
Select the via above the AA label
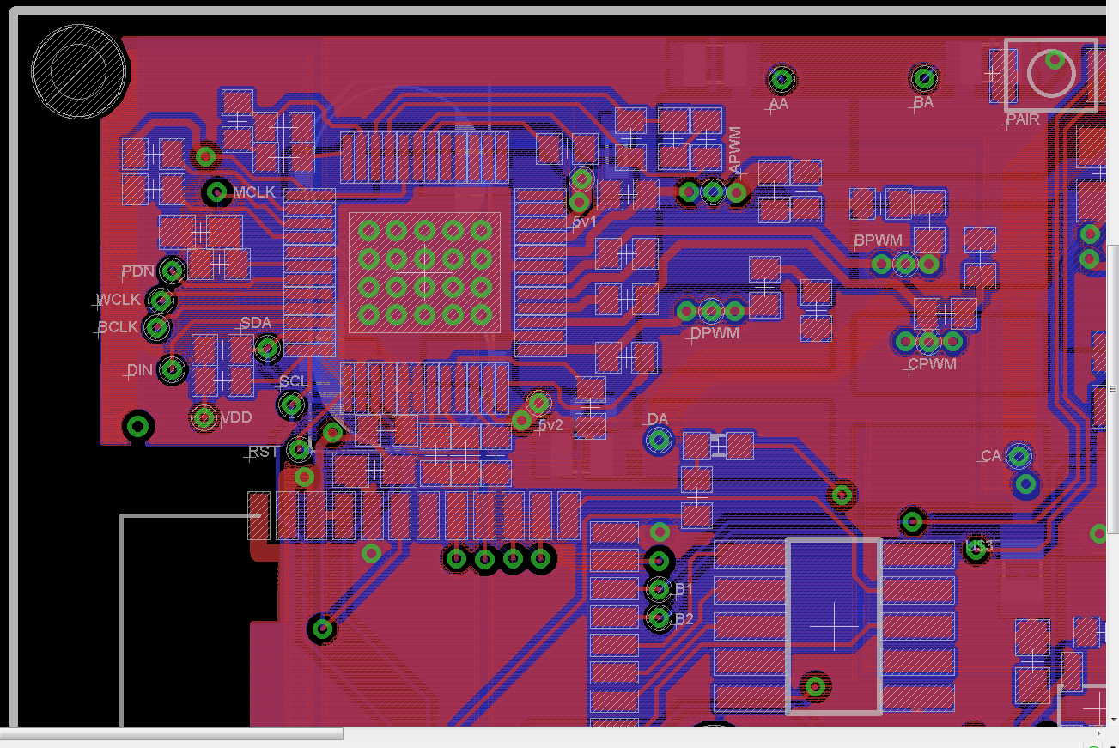(781, 80)
